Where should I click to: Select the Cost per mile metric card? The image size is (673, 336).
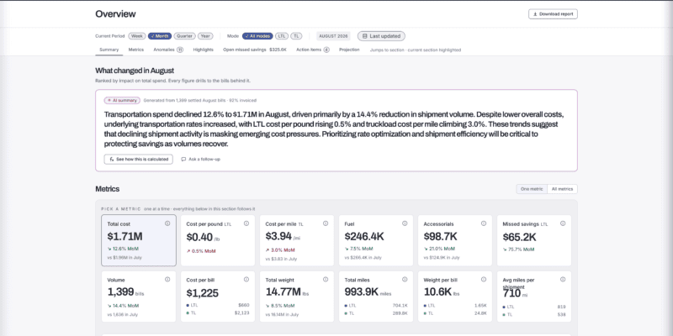pyautogui.click(x=297, y=240)
